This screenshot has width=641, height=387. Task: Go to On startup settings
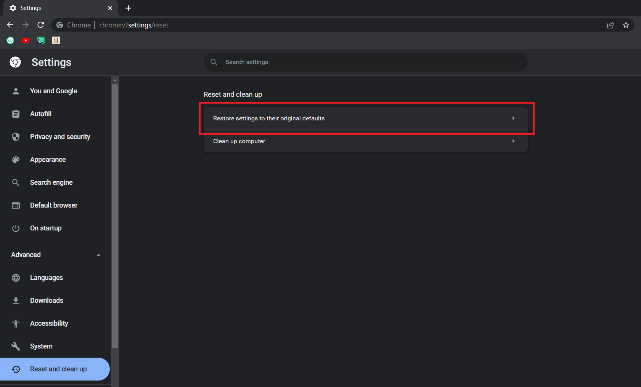pos(55,228)
